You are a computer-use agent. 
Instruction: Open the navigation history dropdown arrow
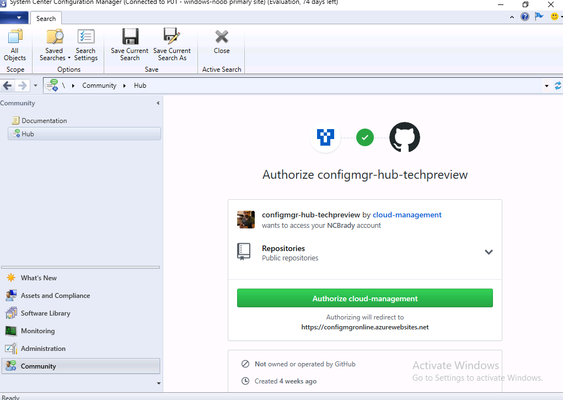35,86
